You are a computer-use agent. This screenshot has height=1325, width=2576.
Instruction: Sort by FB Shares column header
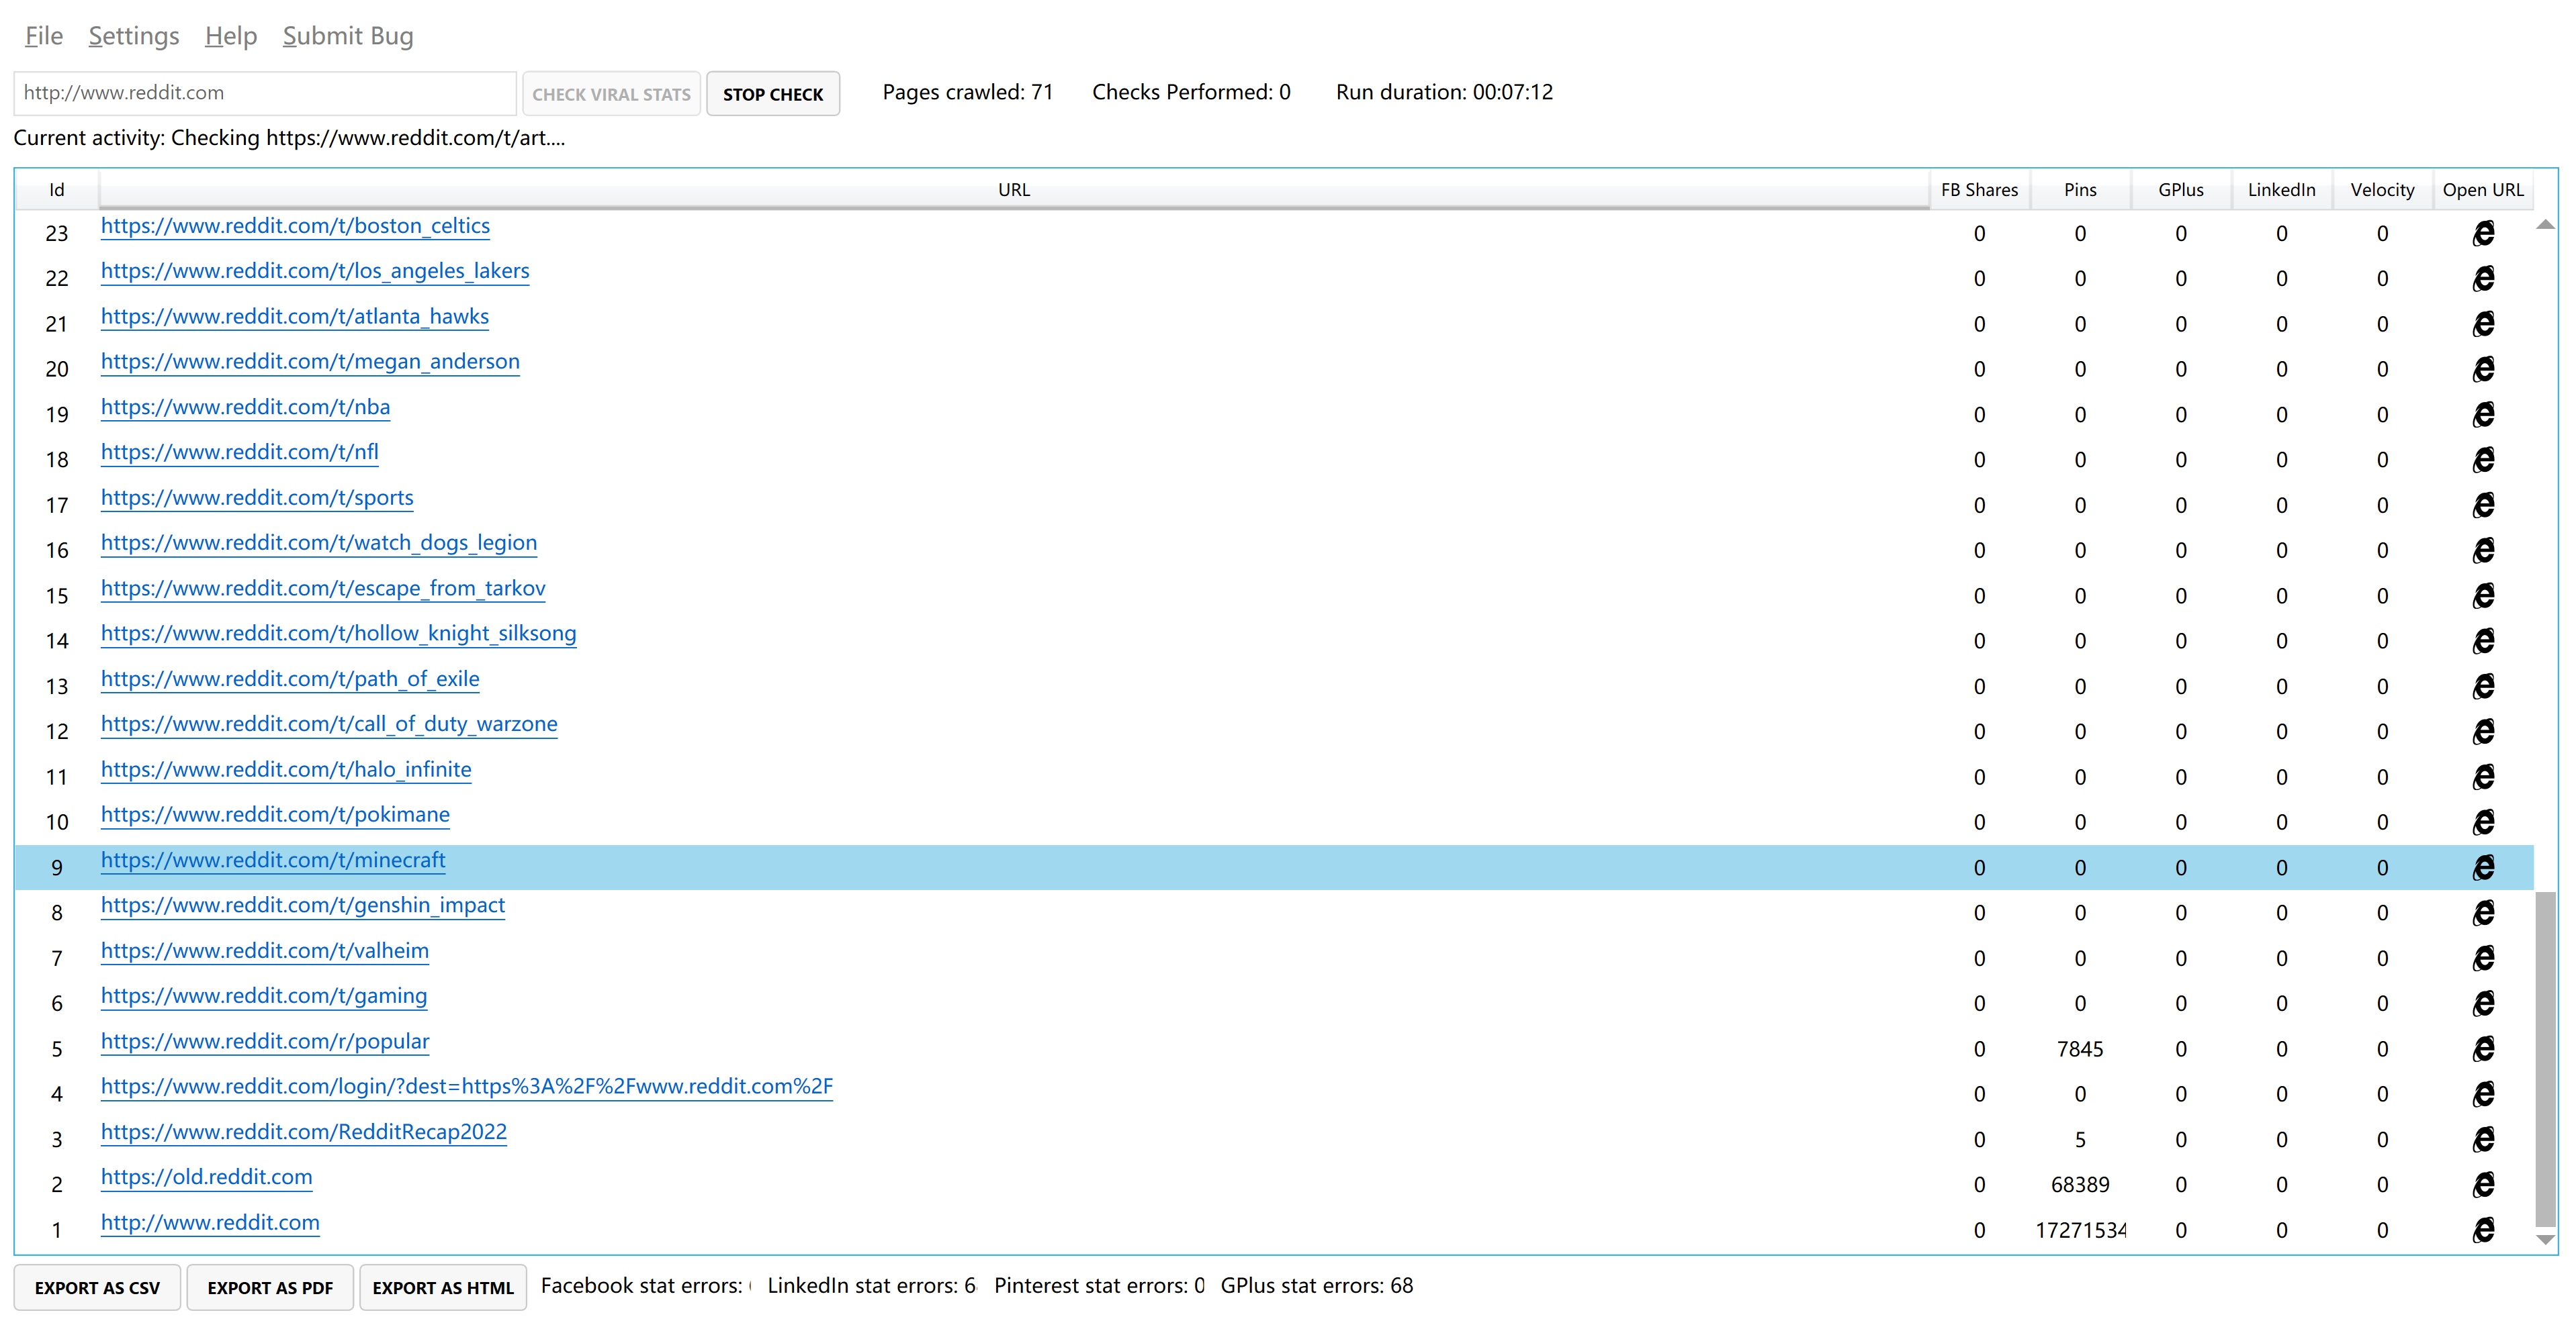point(1979,190)
